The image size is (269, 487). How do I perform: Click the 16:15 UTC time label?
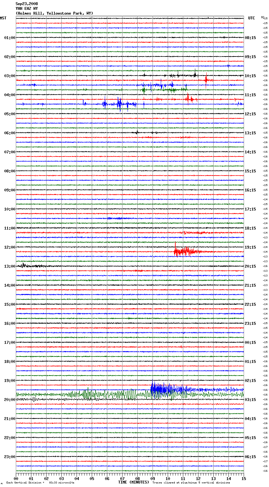[250, 190]
